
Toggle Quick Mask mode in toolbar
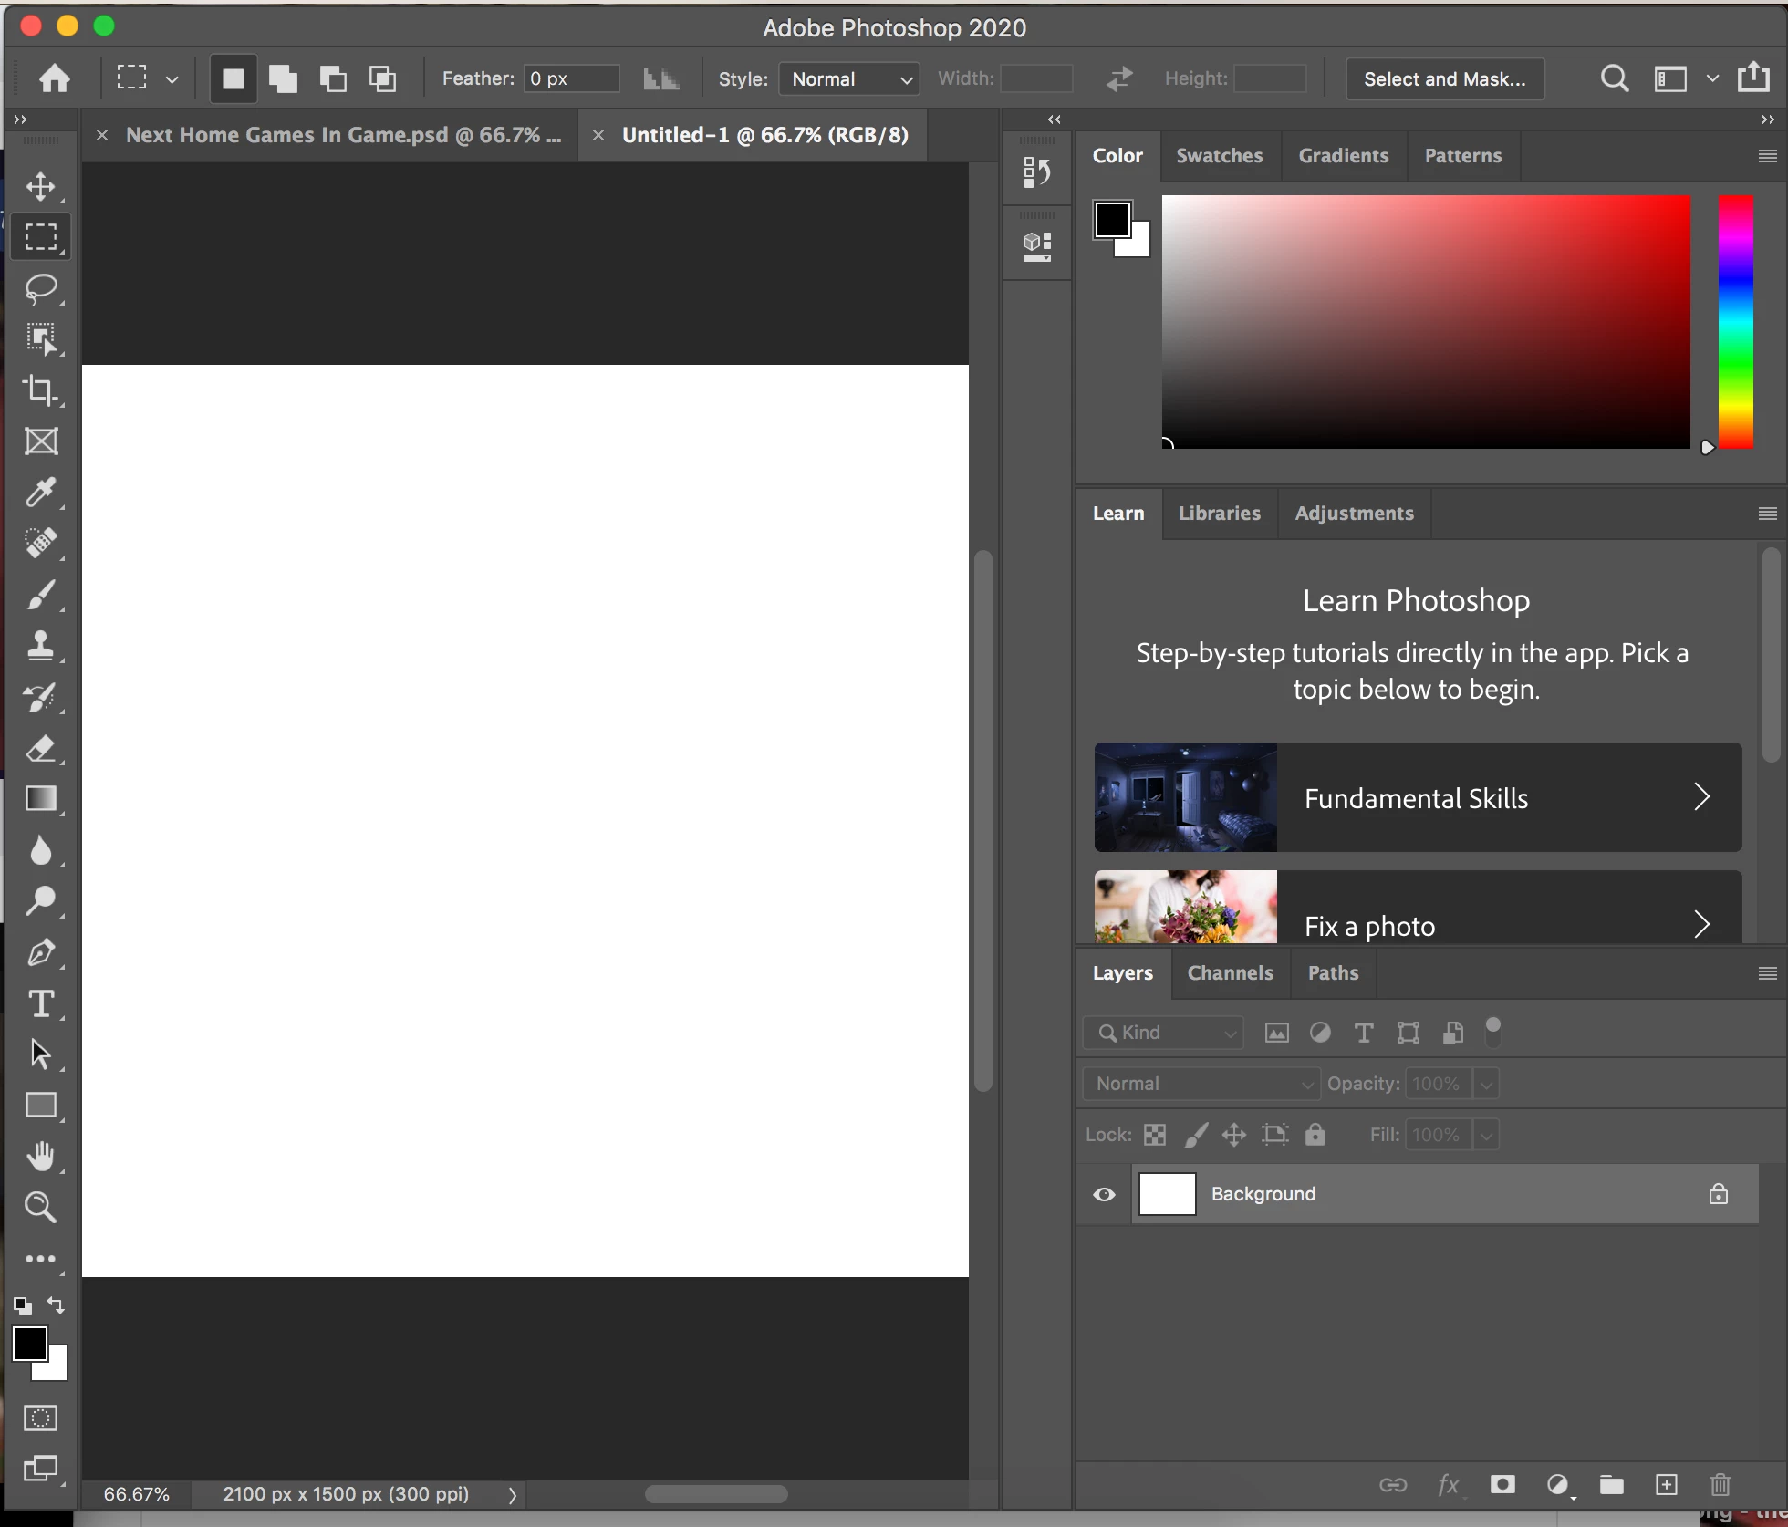[x=40, y=1418]
